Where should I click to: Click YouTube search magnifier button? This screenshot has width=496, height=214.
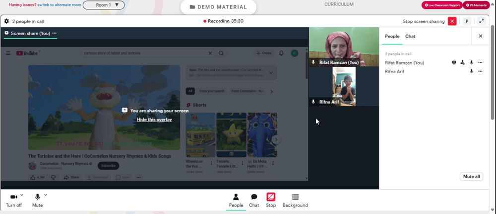[x=221, y=53]
